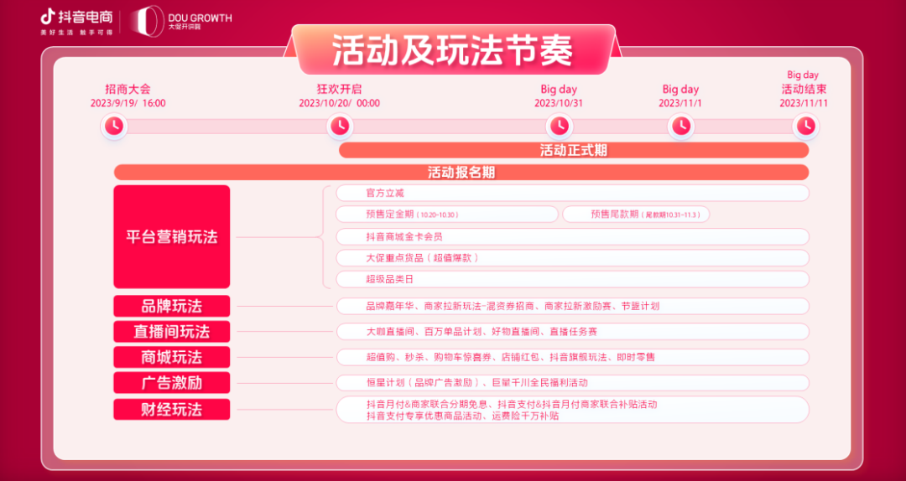Select the 预售定金期 pill
The image size is (906, 481).
[446, 215]
